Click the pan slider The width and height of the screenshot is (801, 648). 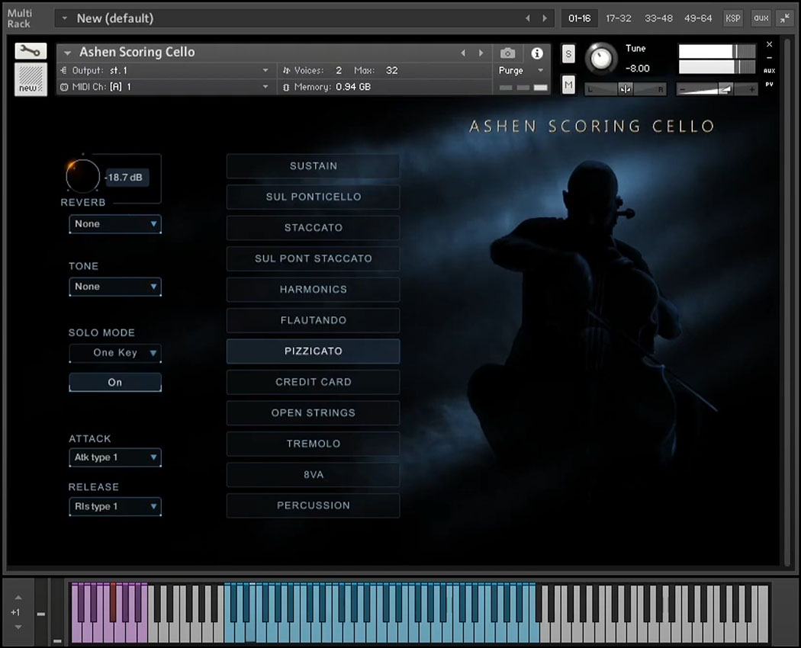[x=625, y=89]
